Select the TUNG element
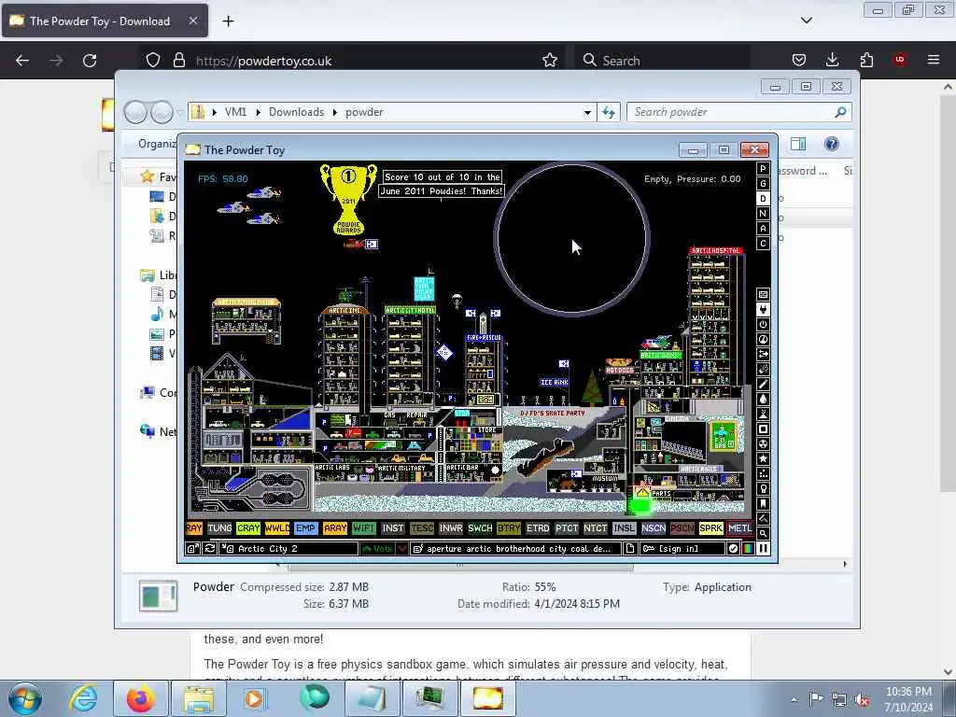Screen dimensions: 956x717 [219, 528]
